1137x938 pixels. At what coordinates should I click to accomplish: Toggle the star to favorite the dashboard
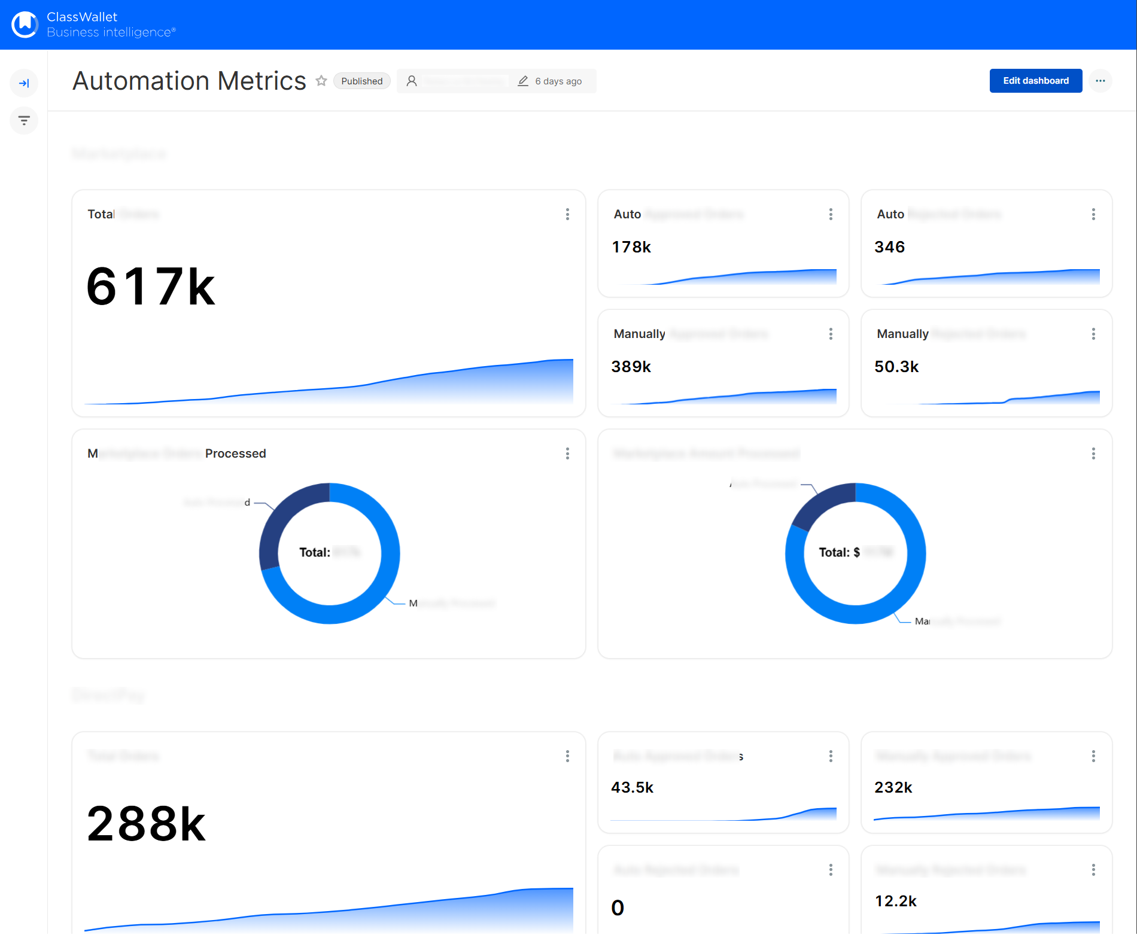[x=321, y=80]
